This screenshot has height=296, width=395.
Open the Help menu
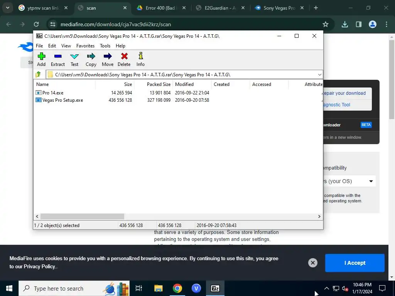click(x=120, y=46)
